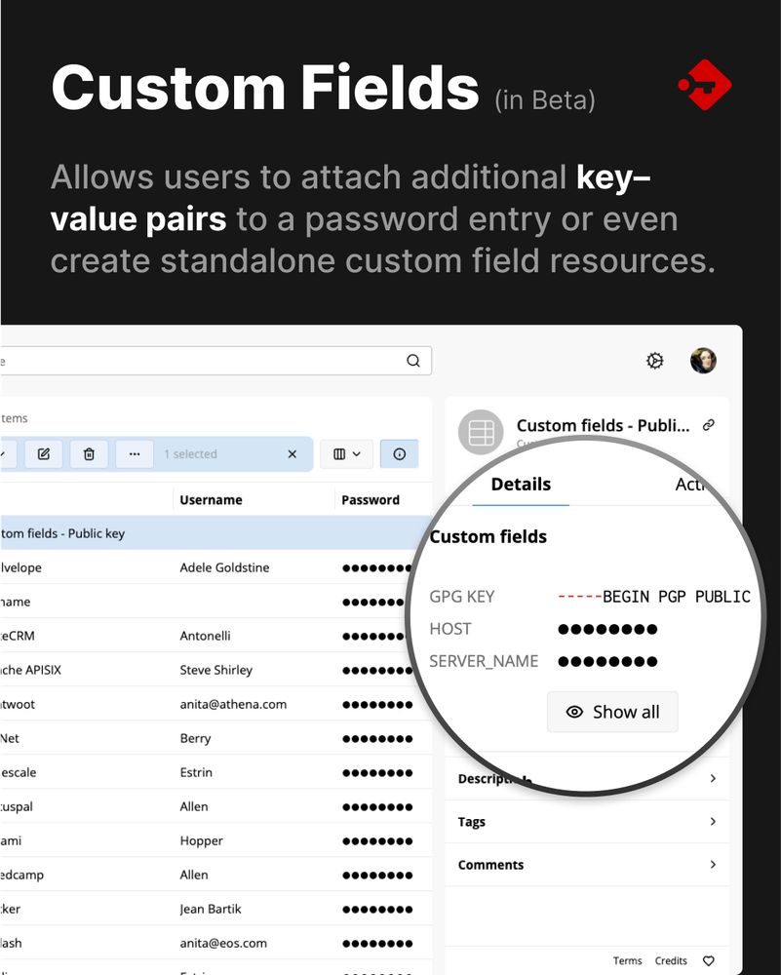Click the edit pencil icon in toolbar
Screen dimensions: 781x975
click(44, 454)
